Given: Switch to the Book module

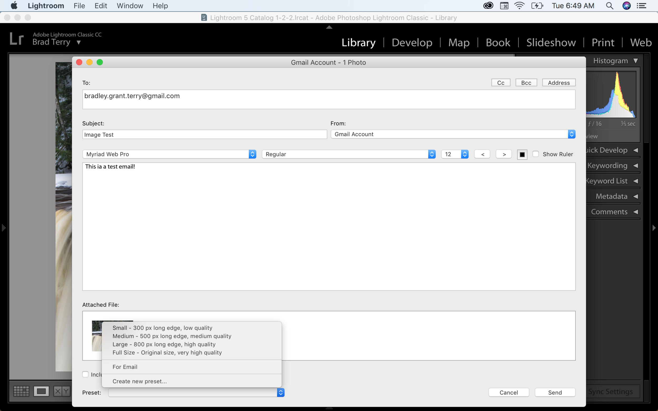Looking at the screenshot, I should pyautogui.click(x=498, y=42).
